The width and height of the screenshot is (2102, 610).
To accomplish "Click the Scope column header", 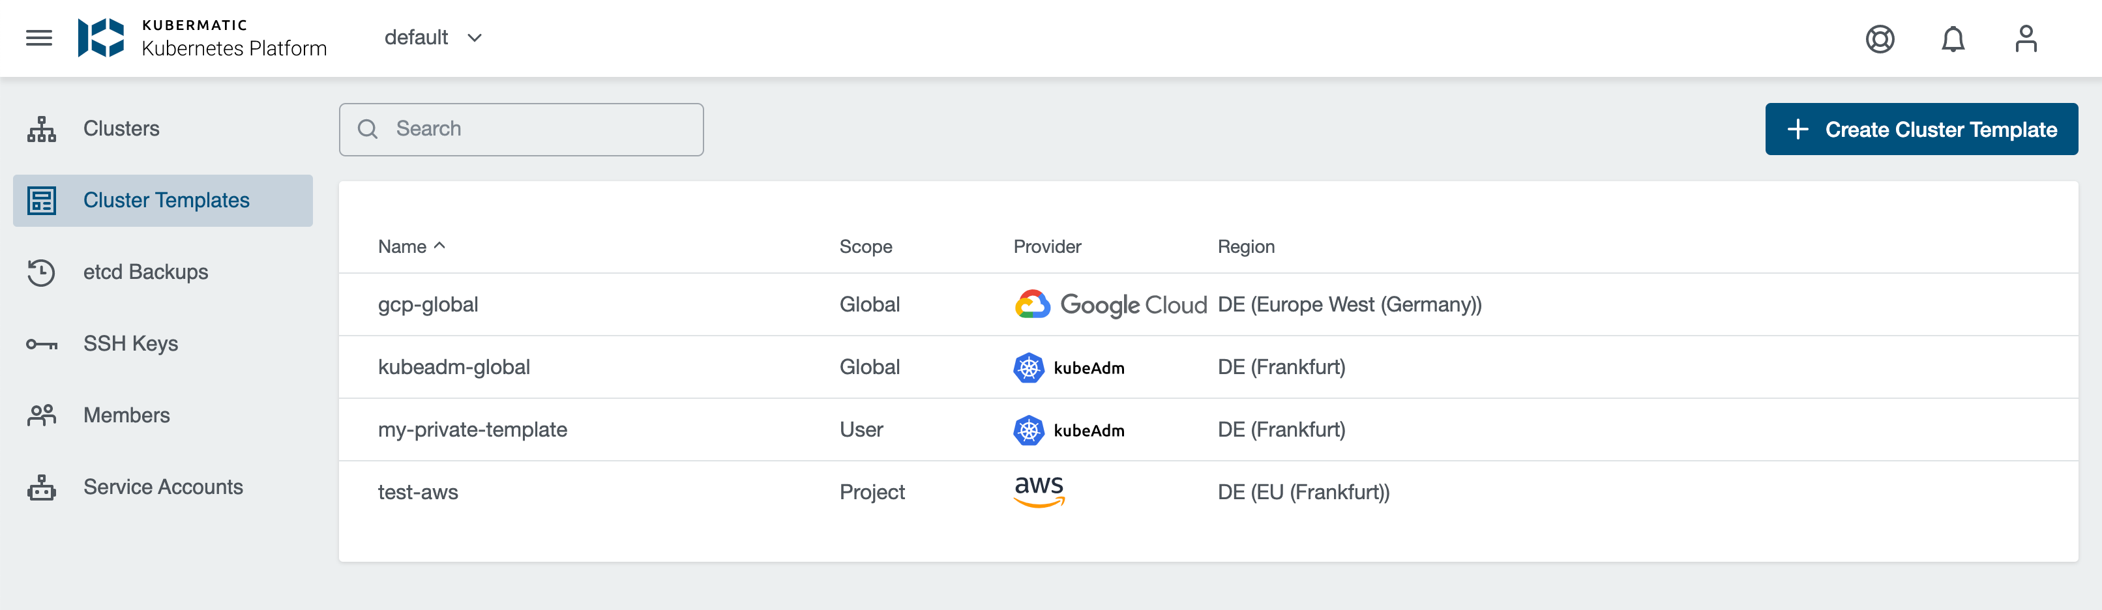I will (x=866, y=246).
